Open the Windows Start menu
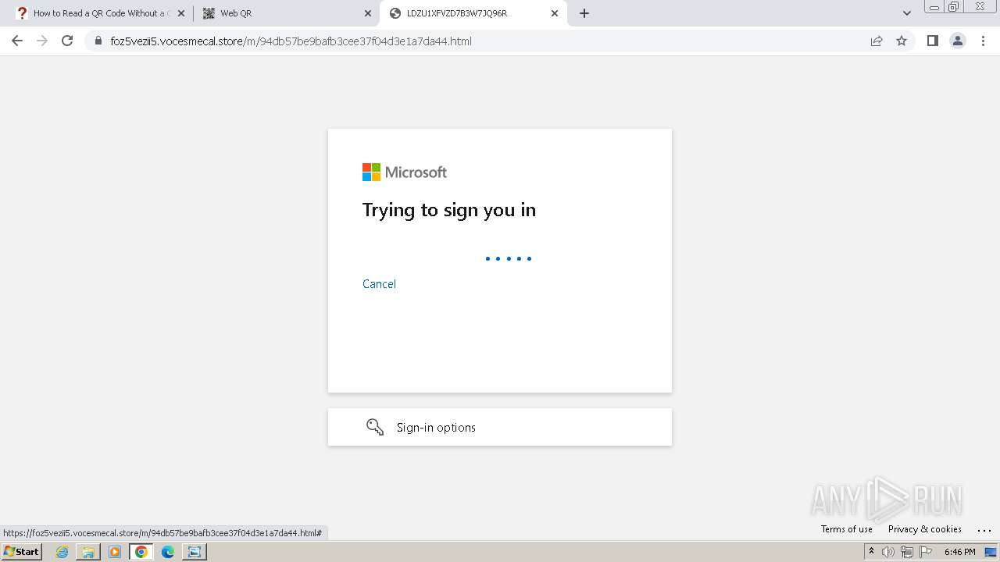Viewport: 1000px width, 562px height. (x=21, y=552)
